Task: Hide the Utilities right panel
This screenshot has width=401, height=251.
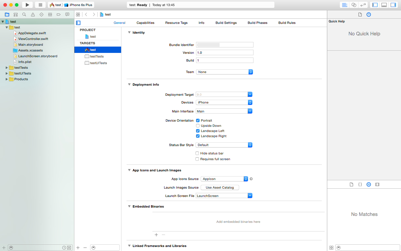Action: pos(393,5)
